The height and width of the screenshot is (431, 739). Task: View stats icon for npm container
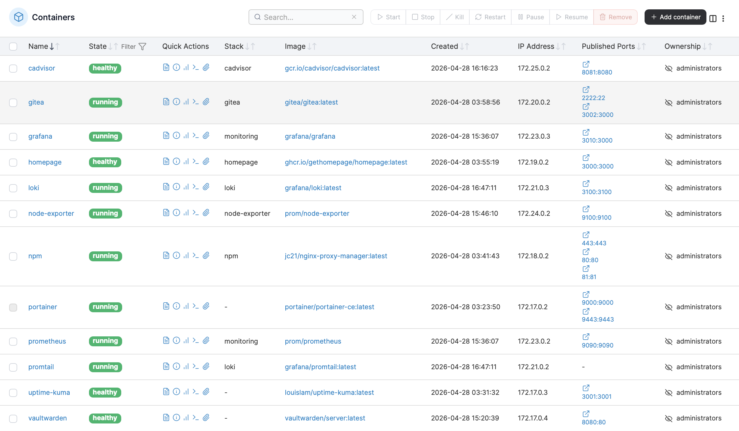(x=186, y=255)
